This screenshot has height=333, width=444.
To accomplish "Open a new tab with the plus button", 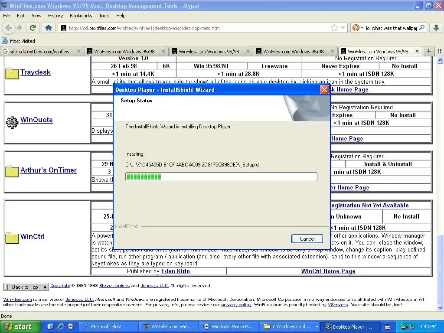I will (x=429, y=51).
